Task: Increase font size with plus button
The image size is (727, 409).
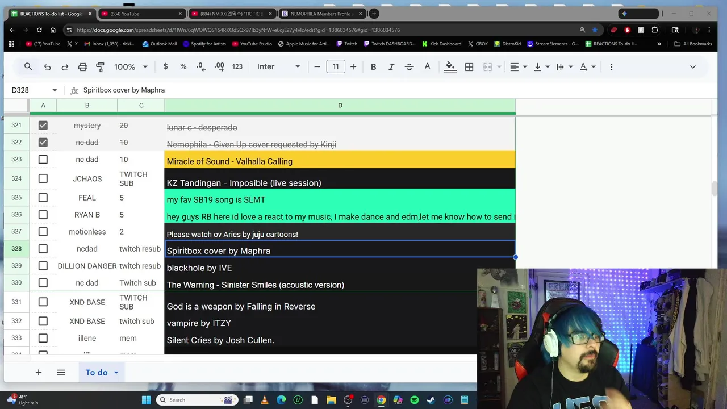Action: click(x=353, y=66)
